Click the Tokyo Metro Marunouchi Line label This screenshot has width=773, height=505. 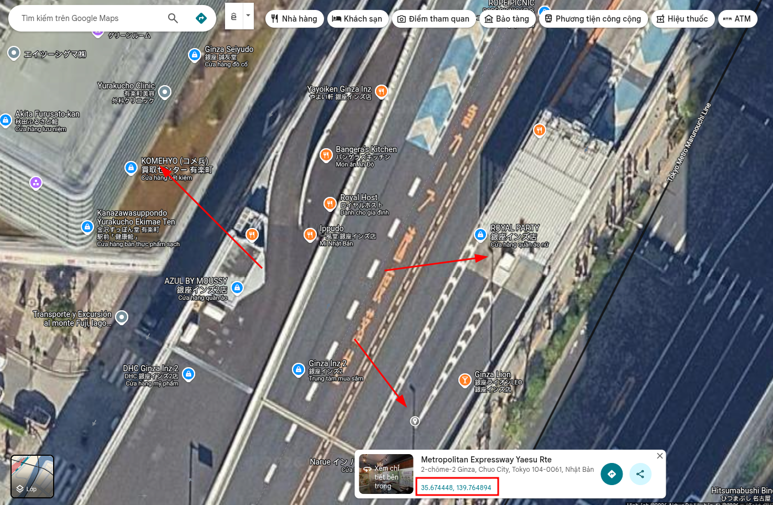click(x=689, y=143)
